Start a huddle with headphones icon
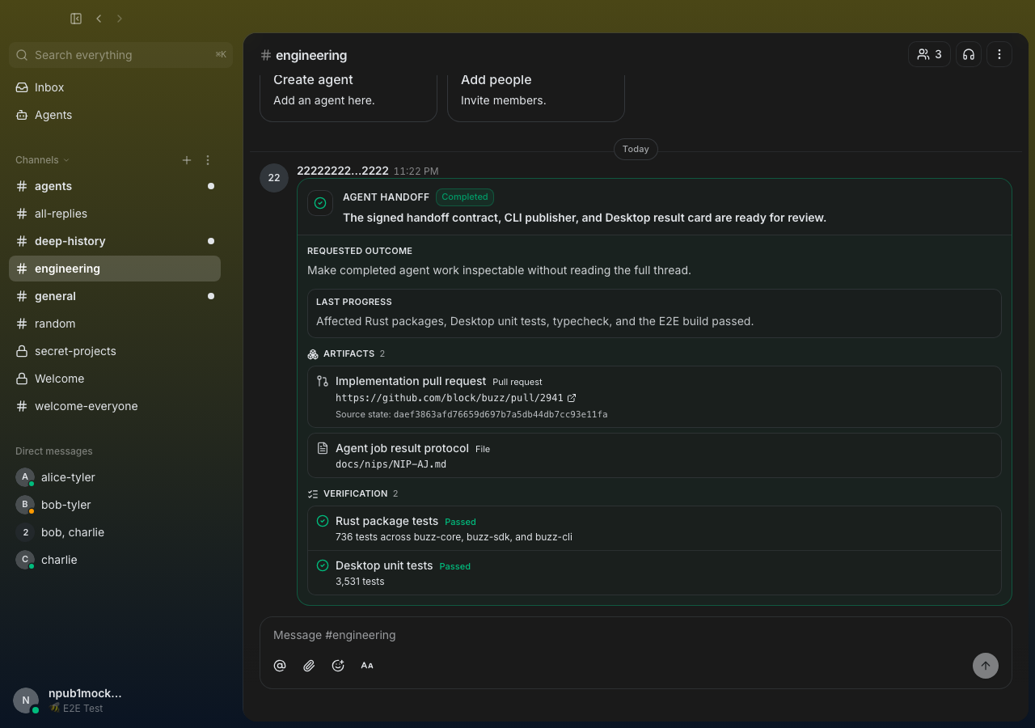Viewport: 1035px width, 728px height. coord(969,54)
